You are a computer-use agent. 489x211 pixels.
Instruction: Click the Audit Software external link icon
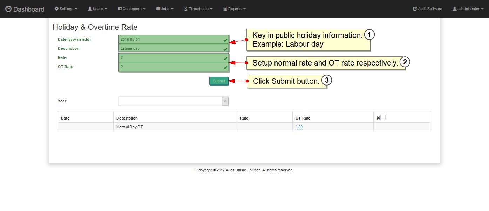coord(415,9)
